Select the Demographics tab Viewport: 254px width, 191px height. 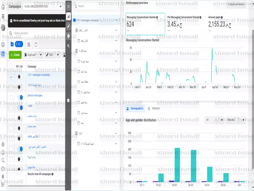135,108
